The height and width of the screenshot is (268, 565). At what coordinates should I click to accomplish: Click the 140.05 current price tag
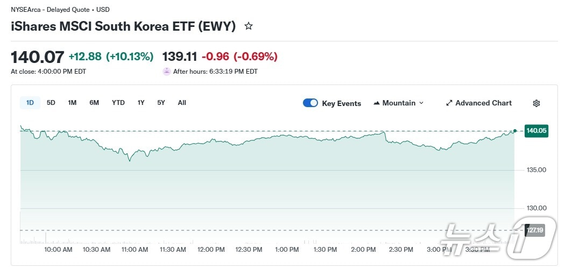(536, 131)
